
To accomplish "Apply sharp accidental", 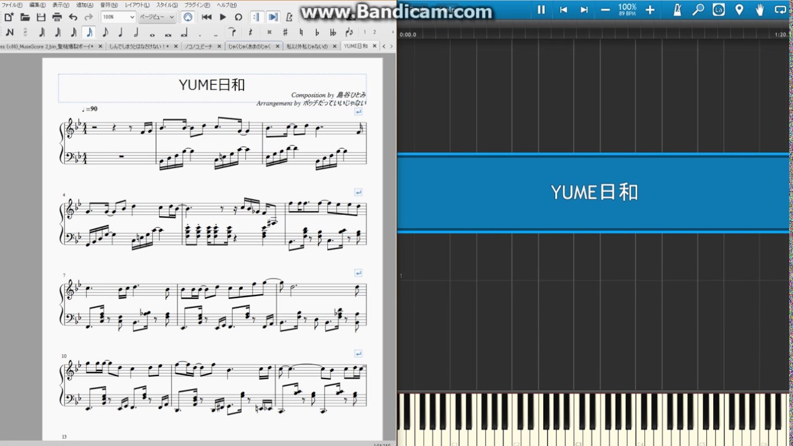I will click(285, 32).
